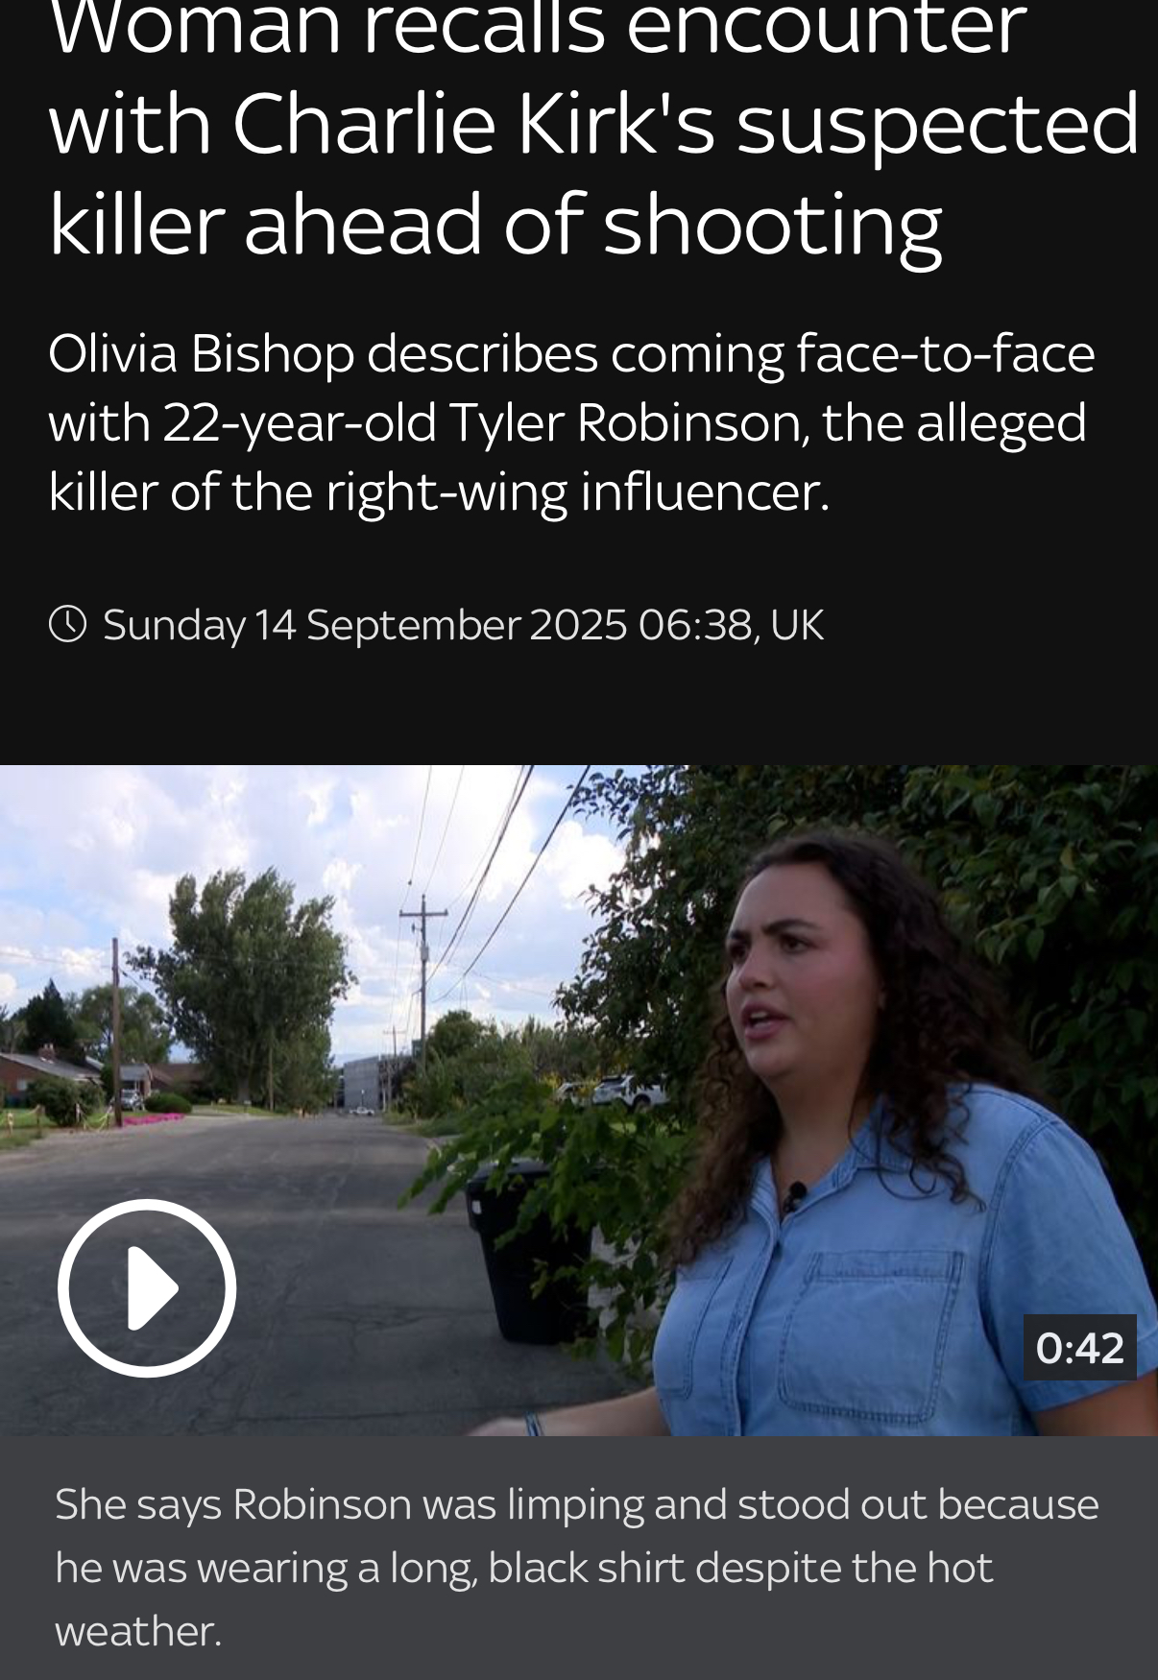Click the Sunday 14 September 2025 date

[365, 625]
